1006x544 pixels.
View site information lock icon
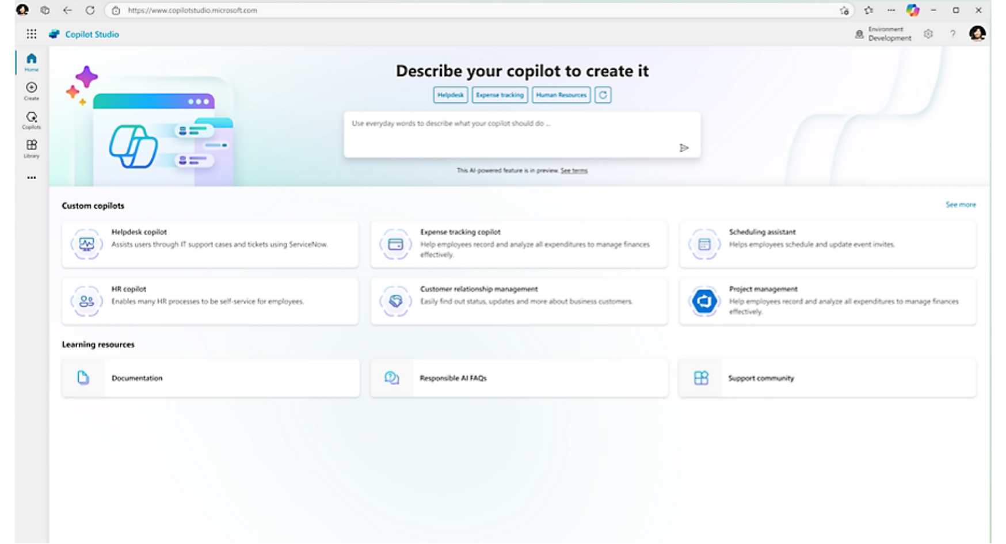[116, 10]
